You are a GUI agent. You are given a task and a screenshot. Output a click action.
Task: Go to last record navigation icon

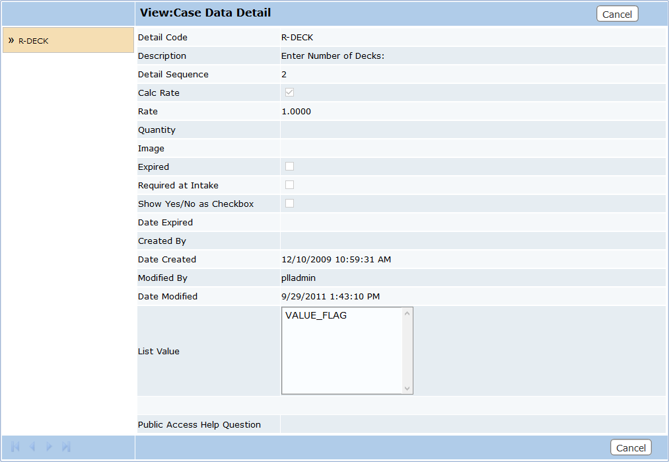[x=66, y=447]
